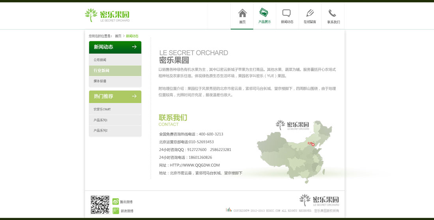Viewport: 434px width, 220px height.
Task: Click the gray tree logo in the footer
Action: (305, 200)
